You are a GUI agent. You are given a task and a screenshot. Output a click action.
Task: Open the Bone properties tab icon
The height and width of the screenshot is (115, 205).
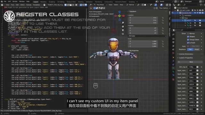[x=173, y=72]
